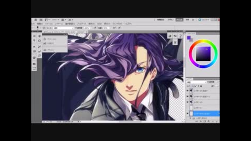This screenshot has width=251, height=141.
Task: Hide the topmost layer via its eye icon
Action: pyautogui.click(x=188, y=91)
